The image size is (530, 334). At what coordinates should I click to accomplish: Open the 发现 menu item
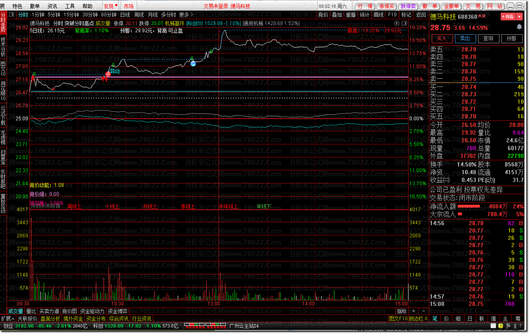(x=108, y=6)
